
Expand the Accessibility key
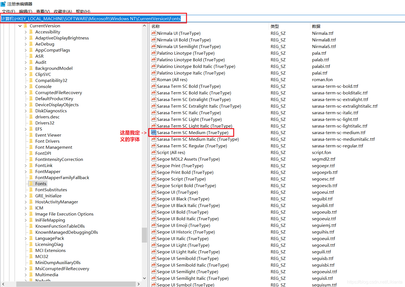(26, 32)
